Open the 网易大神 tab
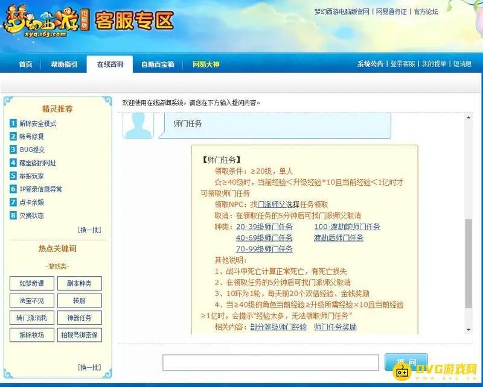Screen dimensions: 483x387 pyautogui.click(x=206, y=64)
